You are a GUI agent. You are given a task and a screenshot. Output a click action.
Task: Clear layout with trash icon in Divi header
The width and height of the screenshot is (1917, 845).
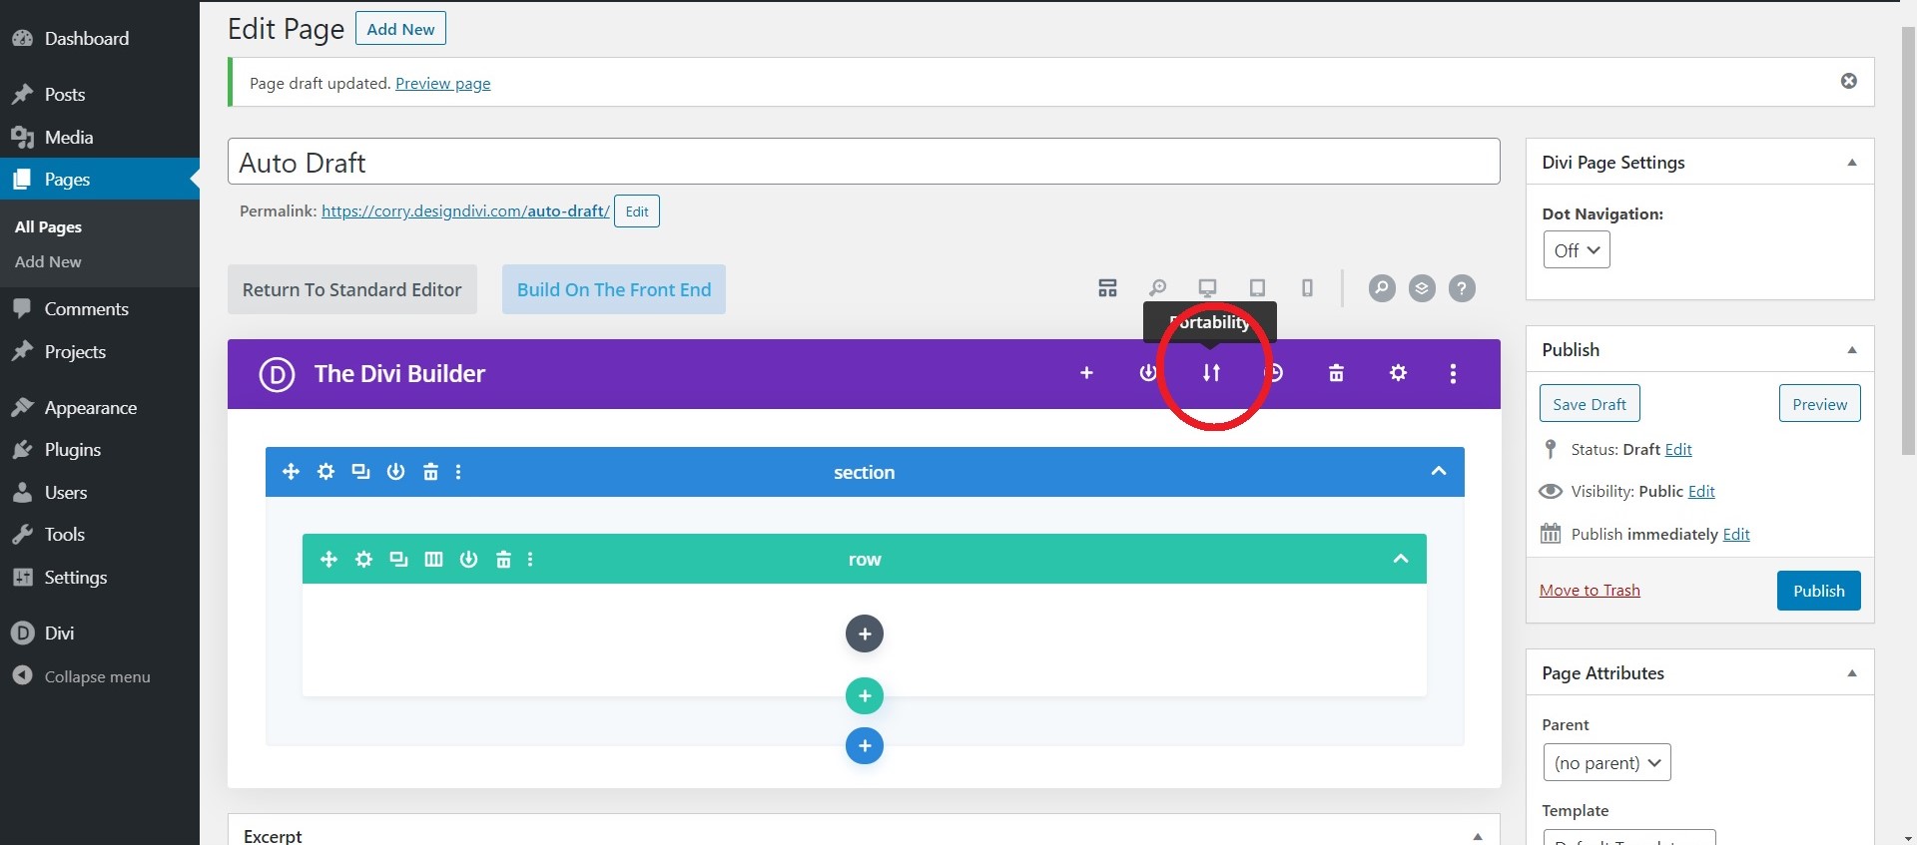pyautogui.click(x=1336, y=373)
